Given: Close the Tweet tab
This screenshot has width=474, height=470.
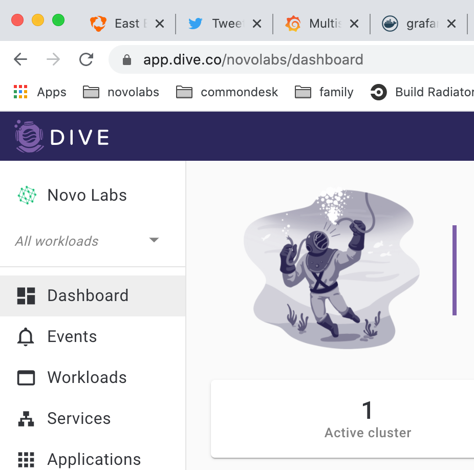Looking at the screenshot, I should click(x=257, y=24).
